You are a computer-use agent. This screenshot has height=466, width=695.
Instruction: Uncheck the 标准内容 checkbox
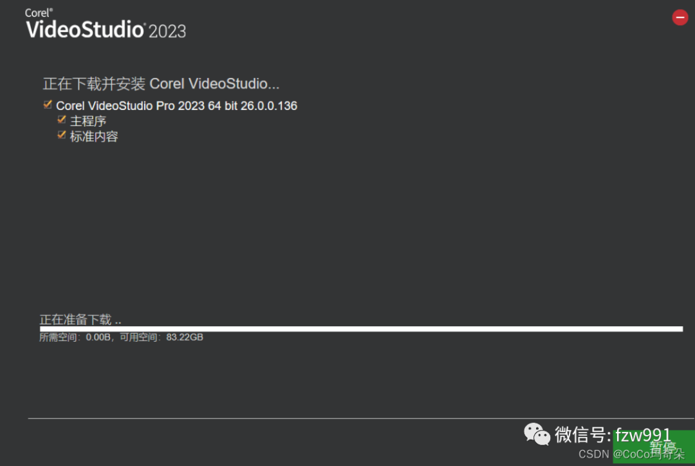(x=62, y=135)
